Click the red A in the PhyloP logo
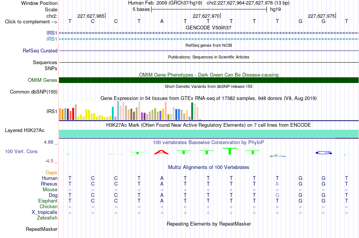Screen dimensions: 359x238 (x=161, y=152)
